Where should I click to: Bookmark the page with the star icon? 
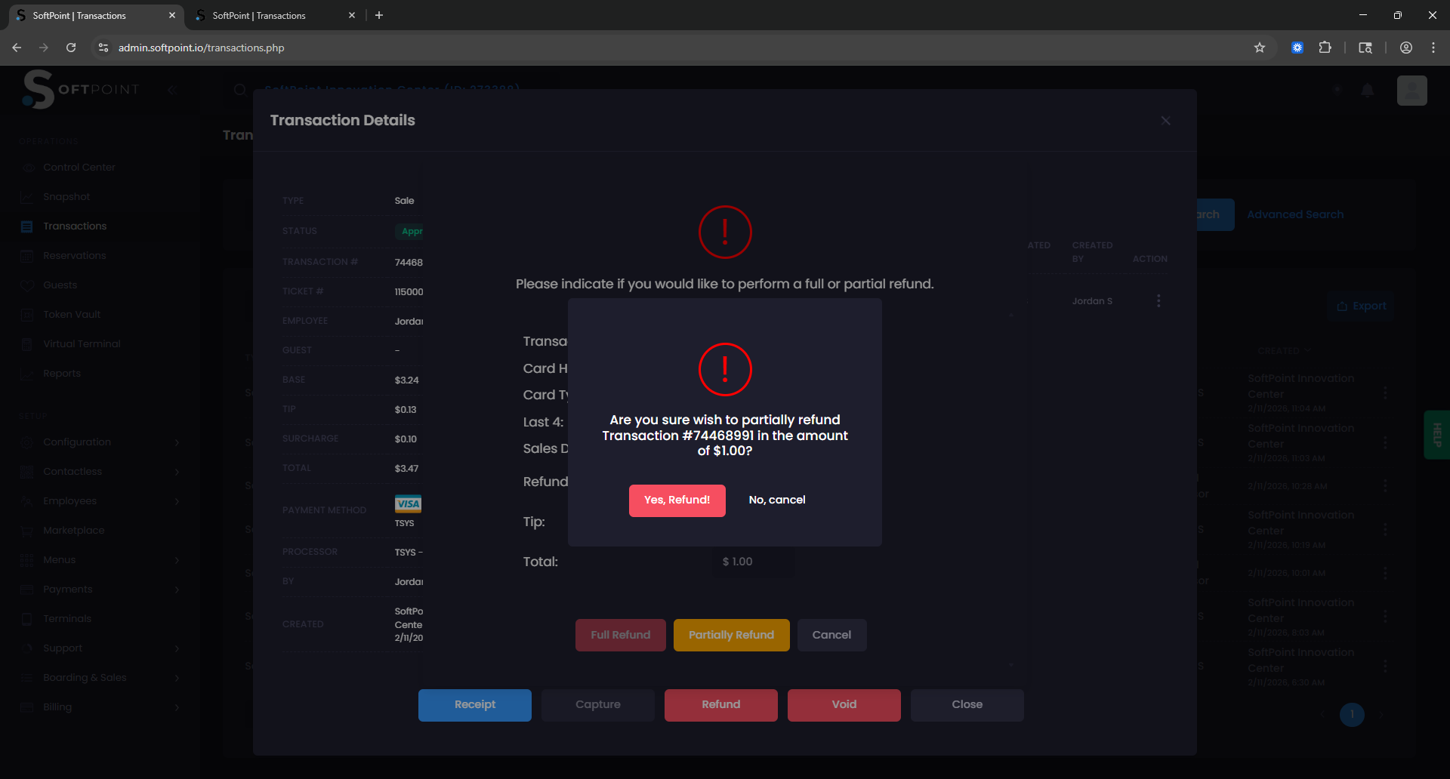pyautogui.click(x=1259, y=47)
